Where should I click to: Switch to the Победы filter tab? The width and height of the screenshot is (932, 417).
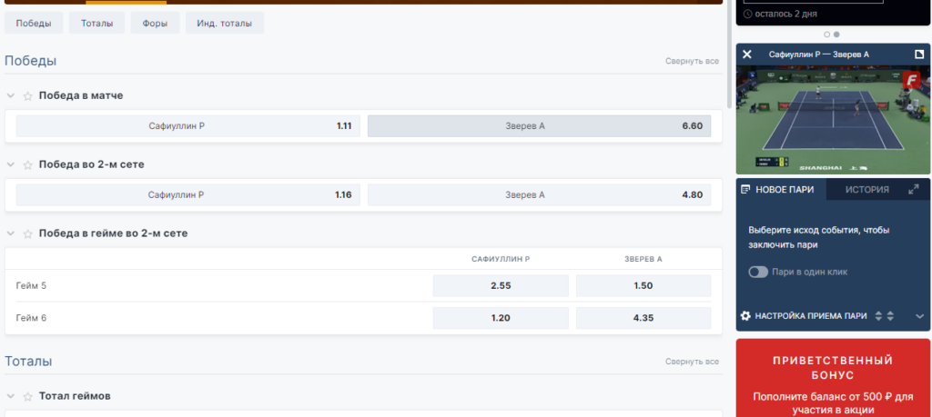[x=34, y=23]
